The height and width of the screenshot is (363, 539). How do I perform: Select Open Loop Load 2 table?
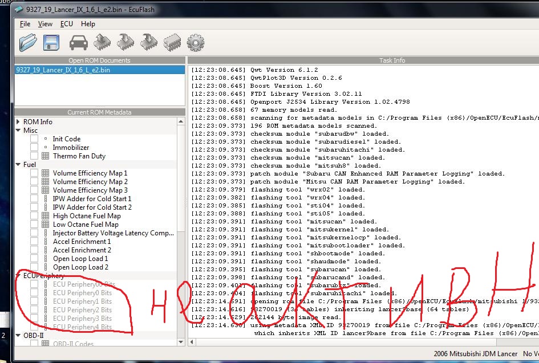point(80,267)
